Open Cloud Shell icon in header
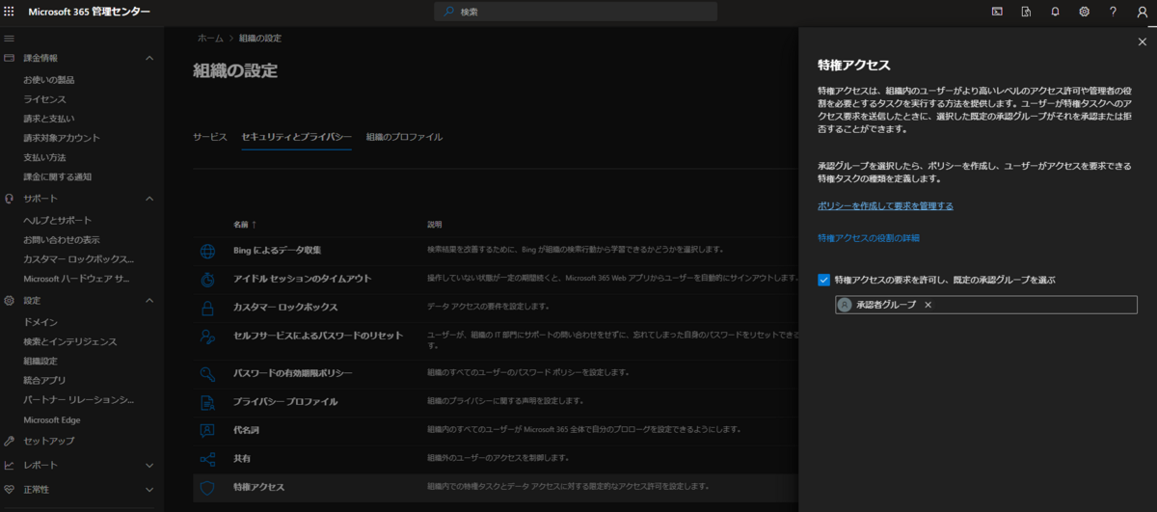This screenshot has width=1157, height=512. tap(997, 12)
